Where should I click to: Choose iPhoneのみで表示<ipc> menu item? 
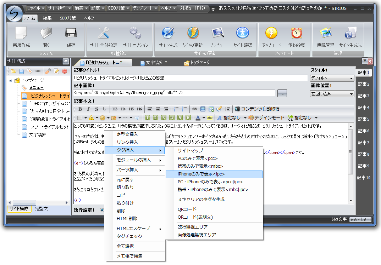(x=214, y=174)
